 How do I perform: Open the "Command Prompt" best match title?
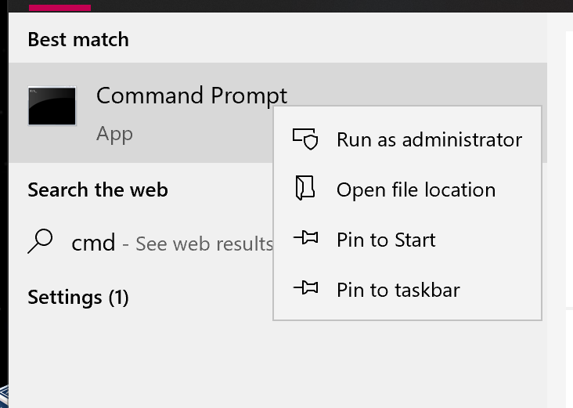coord(191,96)
